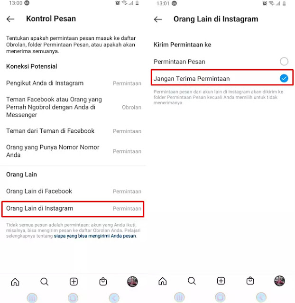Open Home tab on left phone
295x303 pixels.
15,282
